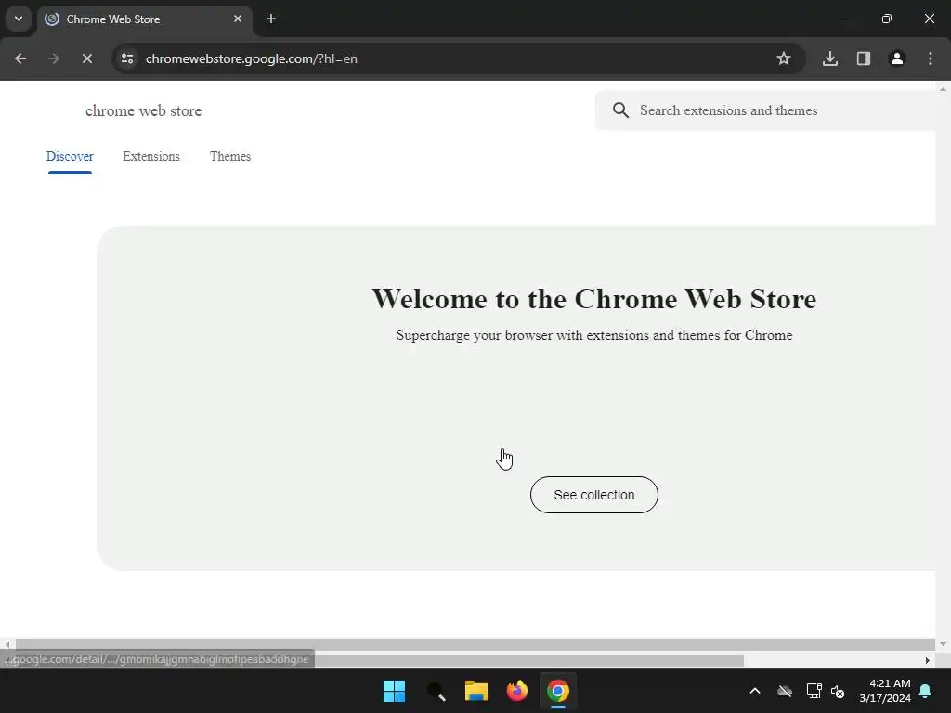Switch to the Discover tab
951x713 pixels.
pos(70,156)
